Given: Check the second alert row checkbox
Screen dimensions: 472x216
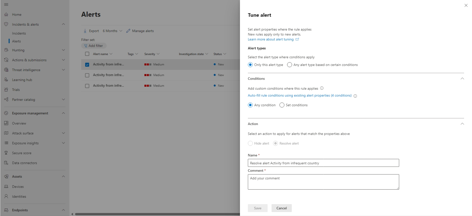Looking at the screenshot, I should pyautogui.click(x=87, y=75).
